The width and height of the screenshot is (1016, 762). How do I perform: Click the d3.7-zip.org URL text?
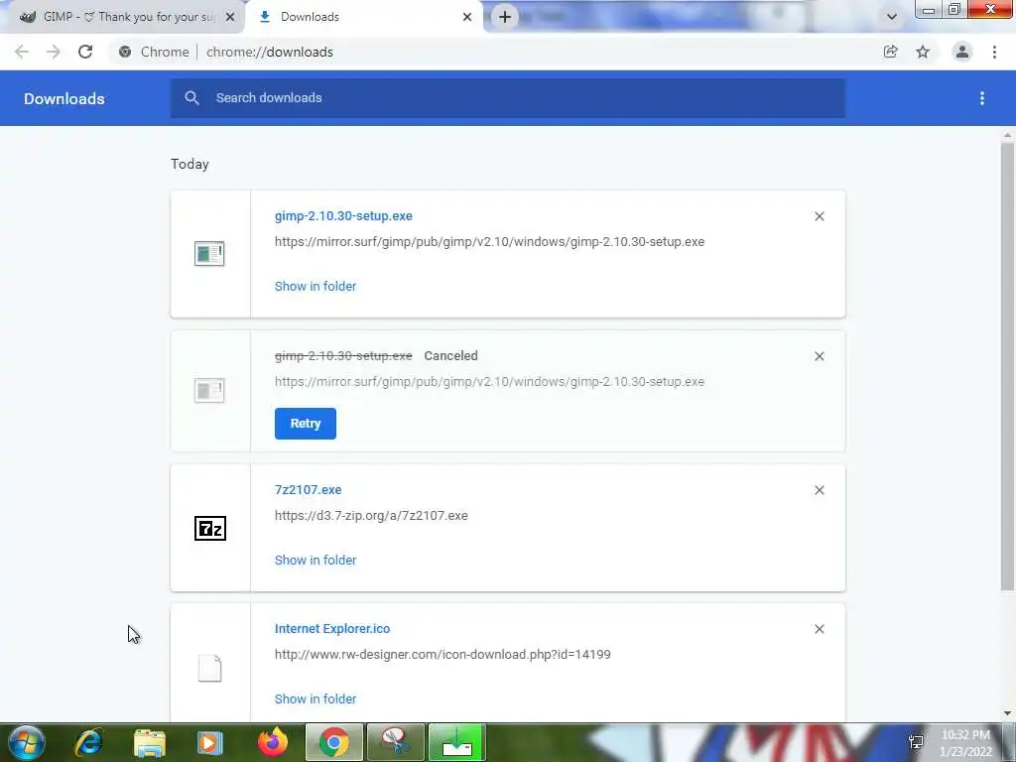click(371, 516)
